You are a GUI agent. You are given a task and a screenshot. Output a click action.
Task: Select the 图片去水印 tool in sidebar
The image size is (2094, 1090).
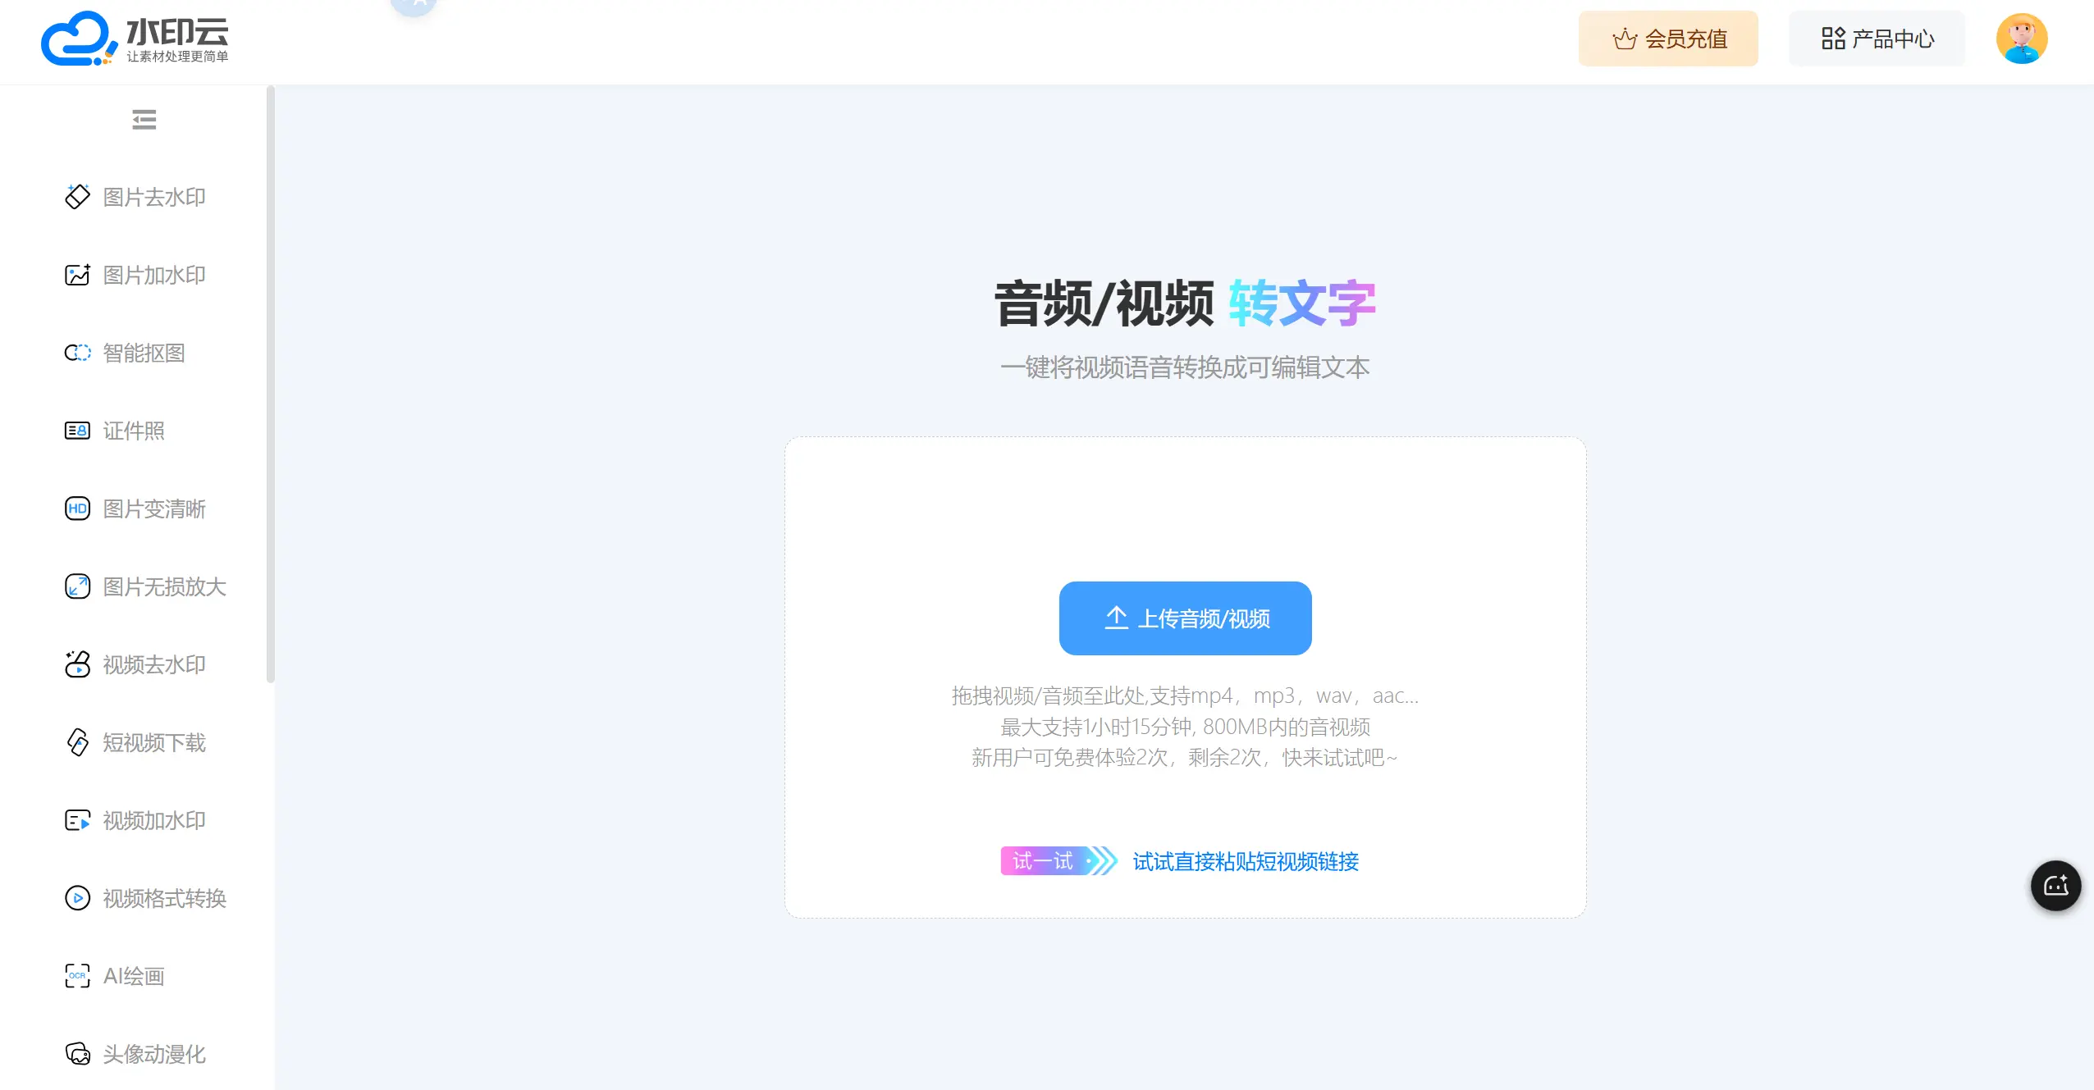coord(153,197)
